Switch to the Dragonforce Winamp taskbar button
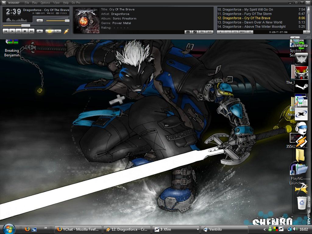Viewport: 312px width, 234px height. (127, 229)
